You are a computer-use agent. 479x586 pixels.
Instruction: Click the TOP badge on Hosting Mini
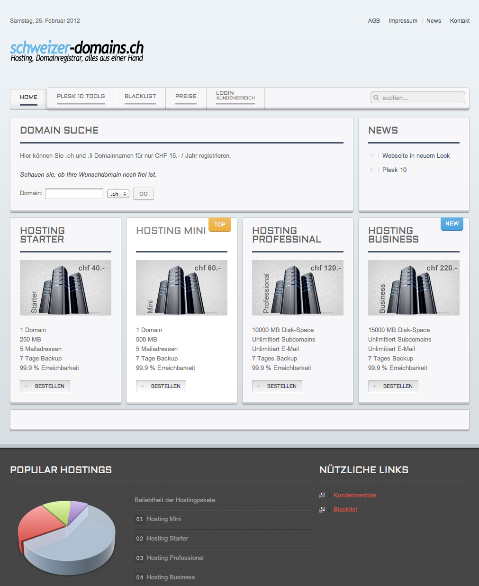219,225
